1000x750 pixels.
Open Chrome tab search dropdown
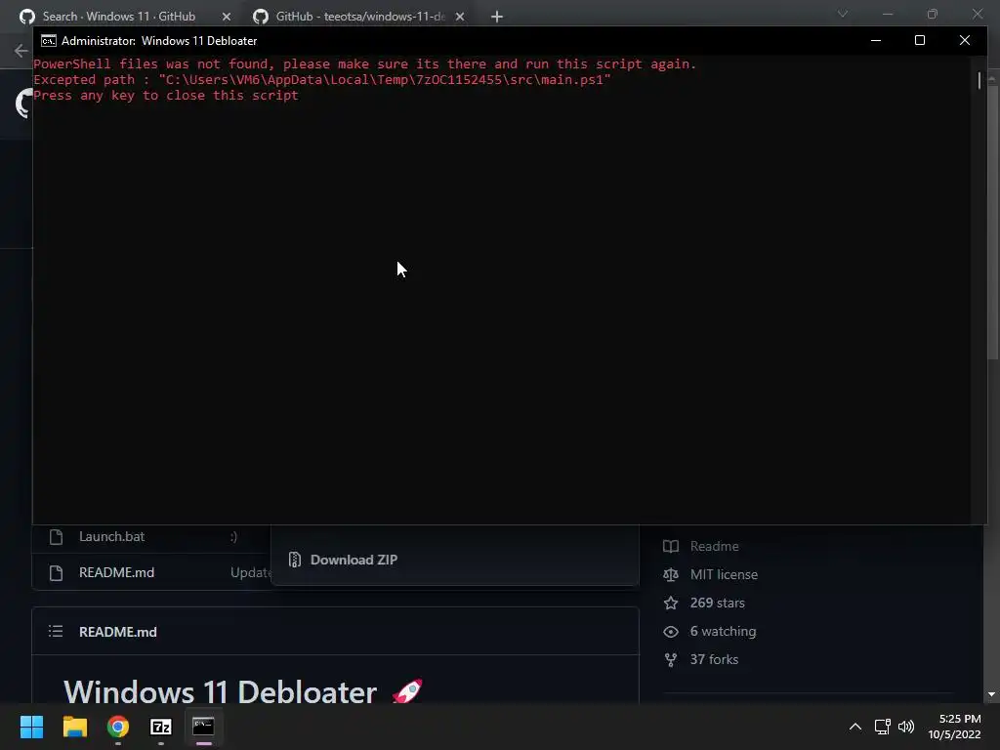click(843, 14)
